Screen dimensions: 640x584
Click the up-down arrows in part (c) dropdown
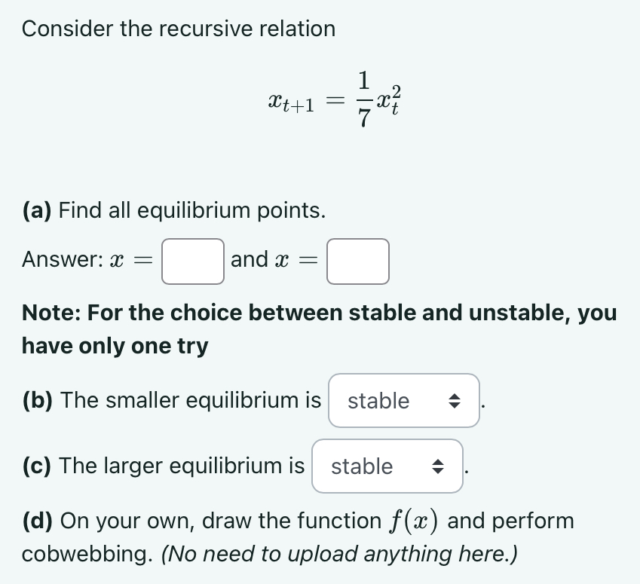tap(438, 466)
